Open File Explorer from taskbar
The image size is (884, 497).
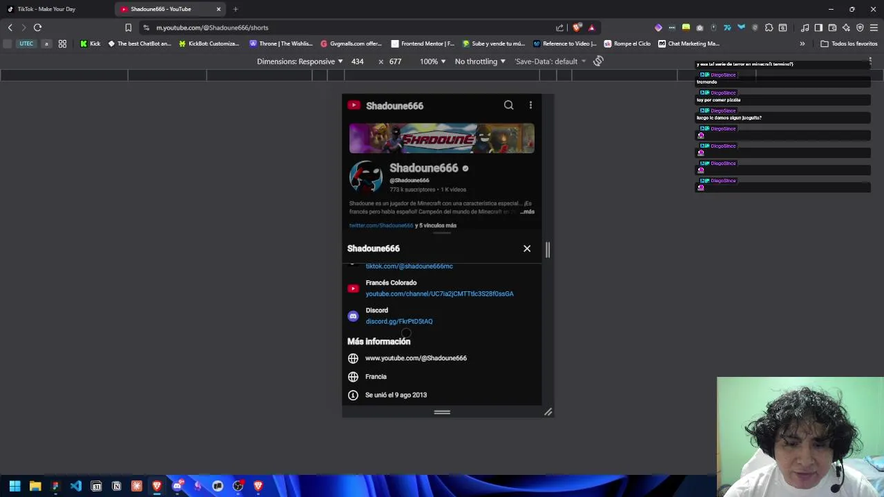[35, 486]
